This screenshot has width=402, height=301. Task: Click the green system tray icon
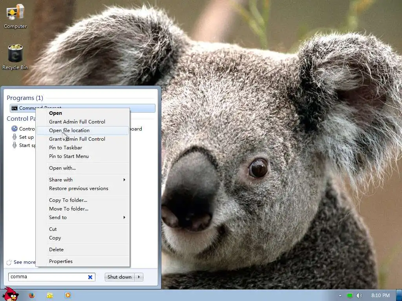[x=350, y=296]
